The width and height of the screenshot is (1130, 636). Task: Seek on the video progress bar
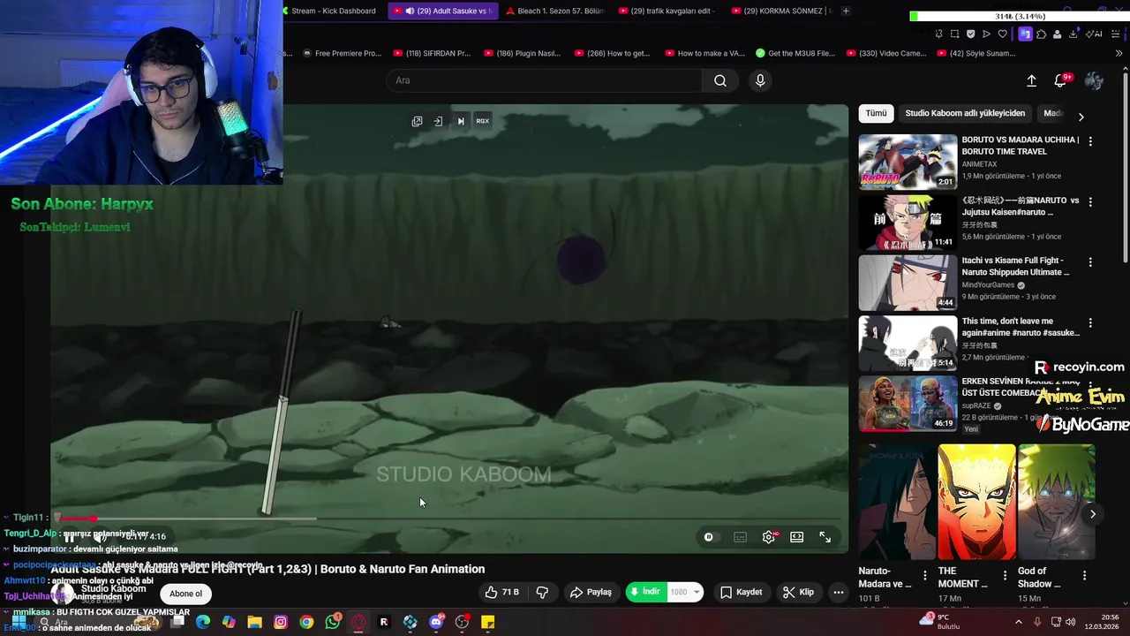[x=448, y=519]
